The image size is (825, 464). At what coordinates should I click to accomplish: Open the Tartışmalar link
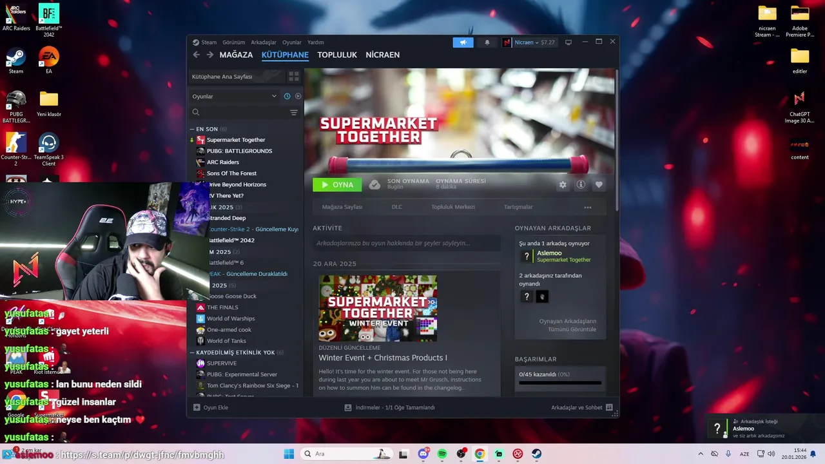(518, 207)
